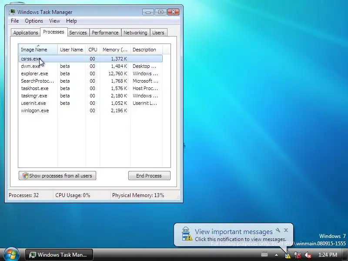Click the Task Manager resize grip corner
The image size is (348, 261).
pyautogui.click(x=178, y=197)
